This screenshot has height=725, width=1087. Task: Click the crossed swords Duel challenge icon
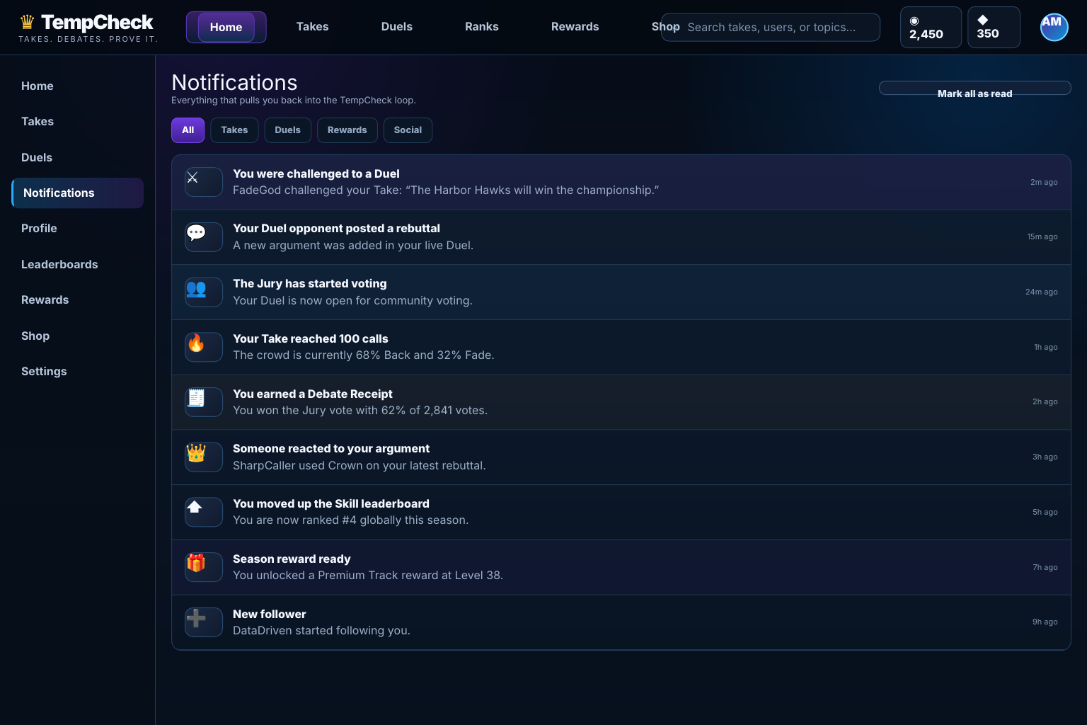click(x=204, y=182)
